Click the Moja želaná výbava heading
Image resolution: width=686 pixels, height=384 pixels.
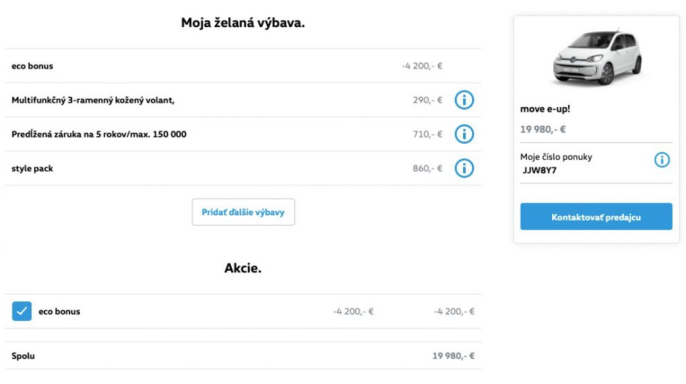point(243,23)
